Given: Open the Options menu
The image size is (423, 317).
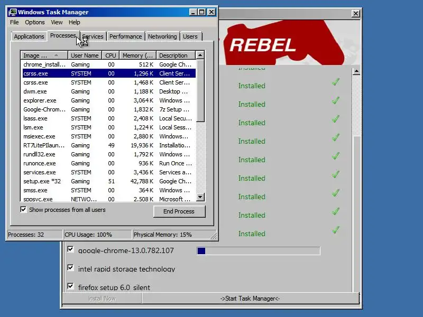Looking at the screenshot, I should point(35,22).
